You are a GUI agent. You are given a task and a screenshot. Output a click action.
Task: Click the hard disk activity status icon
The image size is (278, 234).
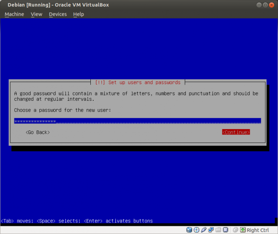[x=189, y=230]
